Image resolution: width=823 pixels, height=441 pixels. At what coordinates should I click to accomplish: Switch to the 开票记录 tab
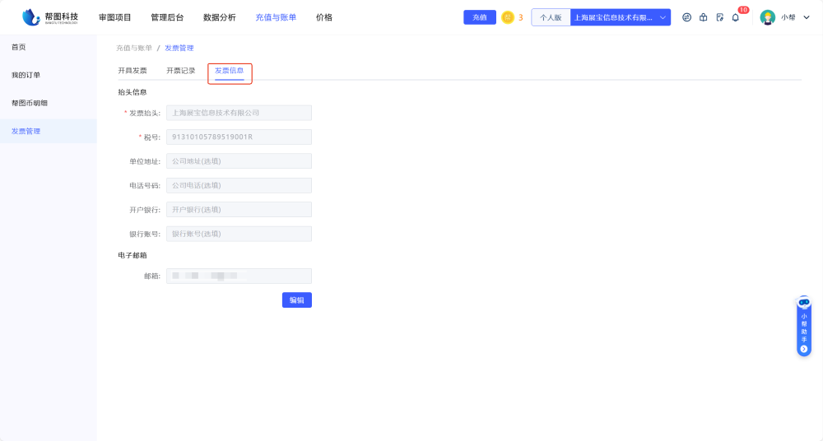point(181,71)
